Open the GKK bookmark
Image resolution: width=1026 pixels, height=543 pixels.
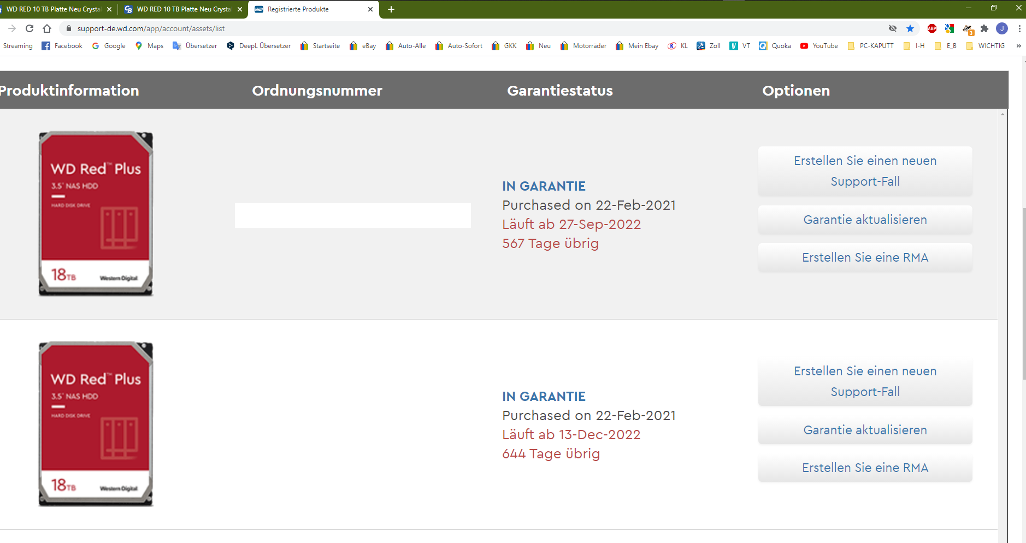coord(504,46)
